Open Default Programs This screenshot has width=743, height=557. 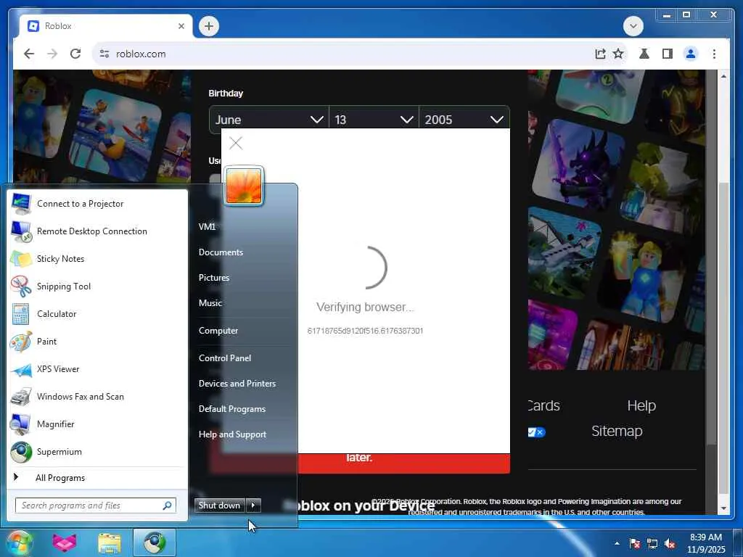[232, 409]
